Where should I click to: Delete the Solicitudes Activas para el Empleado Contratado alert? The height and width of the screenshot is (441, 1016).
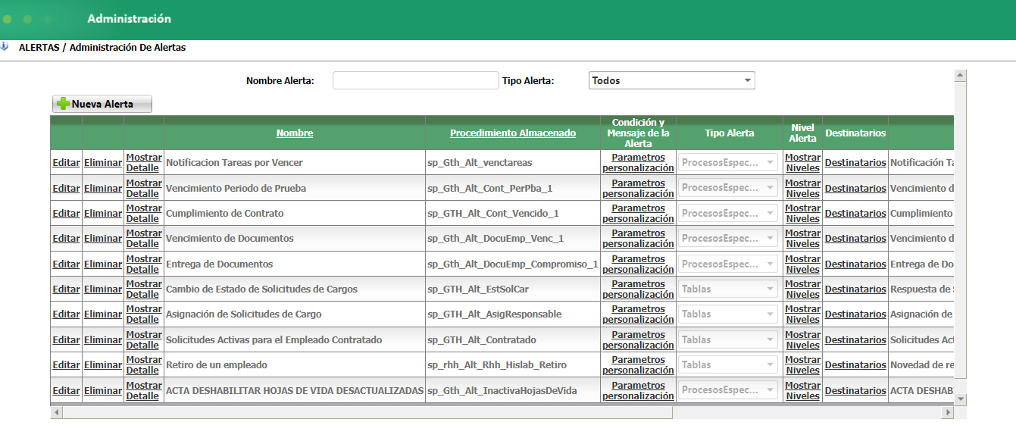[x=103, y=340]
